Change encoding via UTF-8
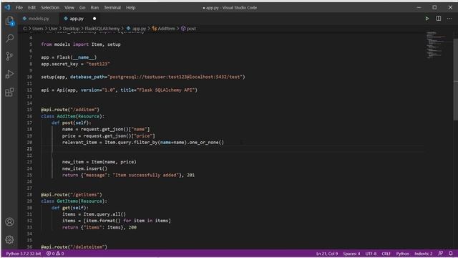458x258 pixels. pyautogui.click(x=371, y=254)
